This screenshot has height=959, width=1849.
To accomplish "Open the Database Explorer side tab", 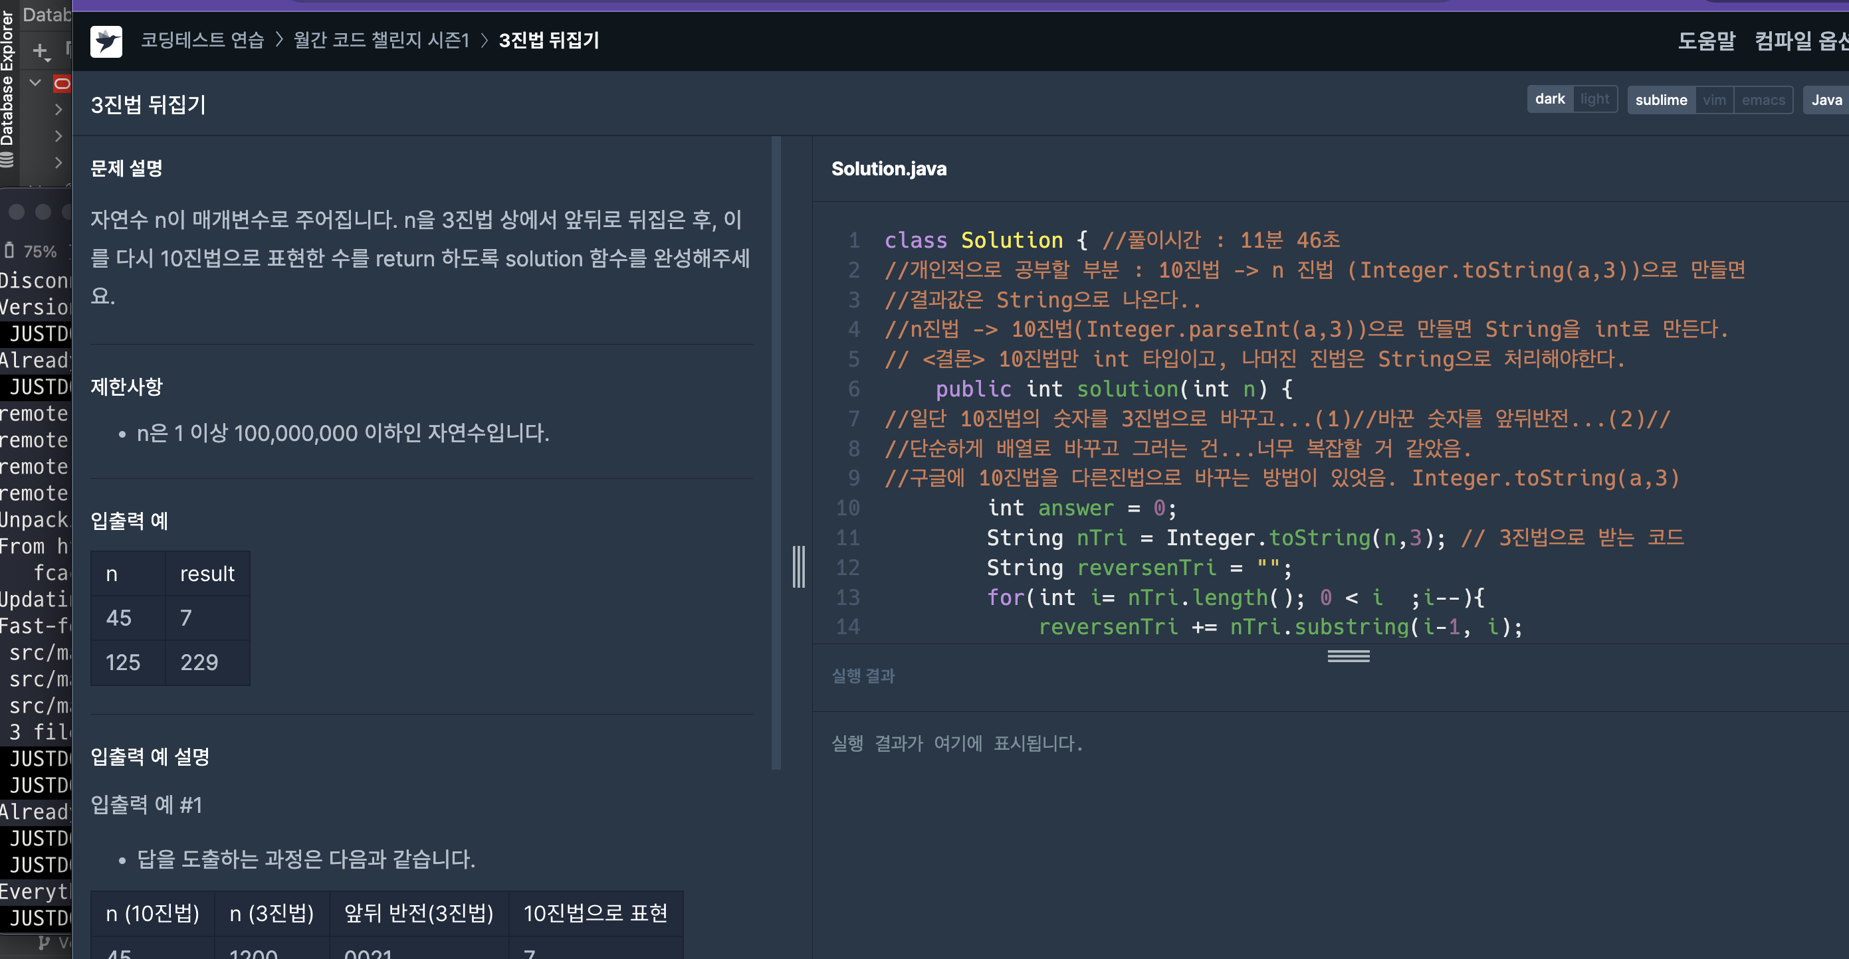I will 7,79.
